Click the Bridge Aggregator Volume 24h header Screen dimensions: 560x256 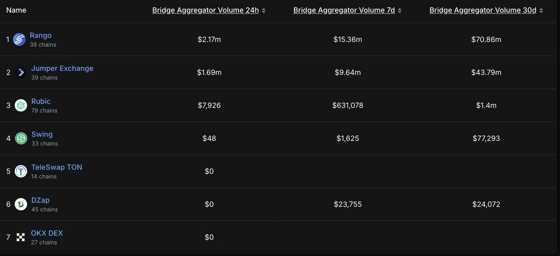coord(205,10)
